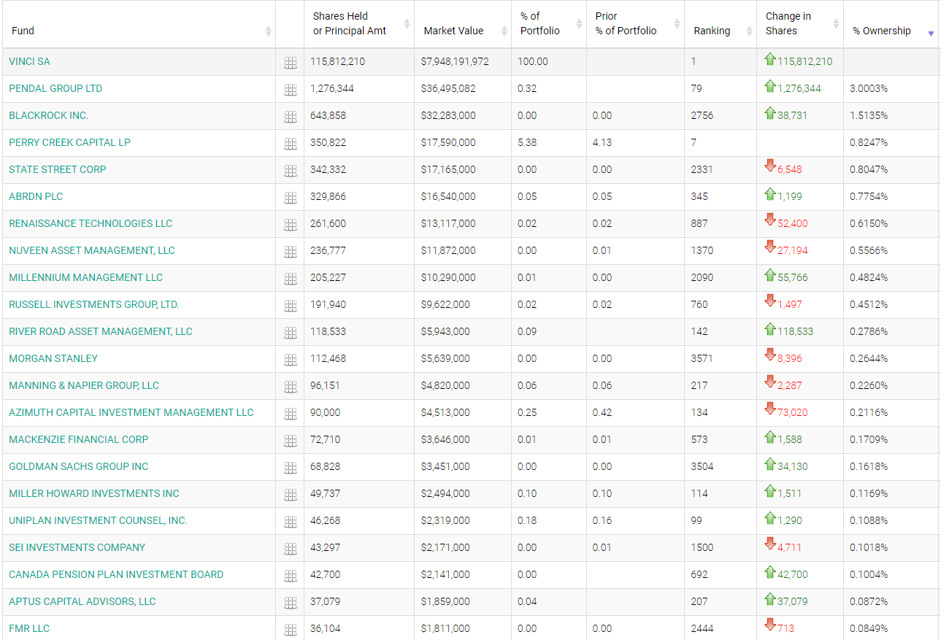The image size is (941, 640).
Task: Open GOLDMAN SACHS GROUP INC link
Action: point(79,466)
